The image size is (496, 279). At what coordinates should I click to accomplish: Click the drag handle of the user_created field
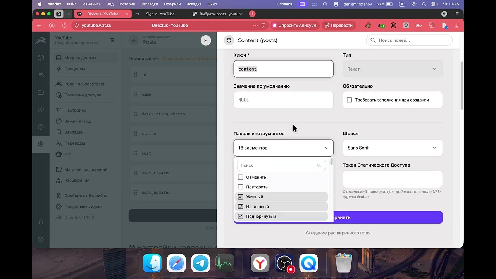pyautogui.click(x=136, y=173)
